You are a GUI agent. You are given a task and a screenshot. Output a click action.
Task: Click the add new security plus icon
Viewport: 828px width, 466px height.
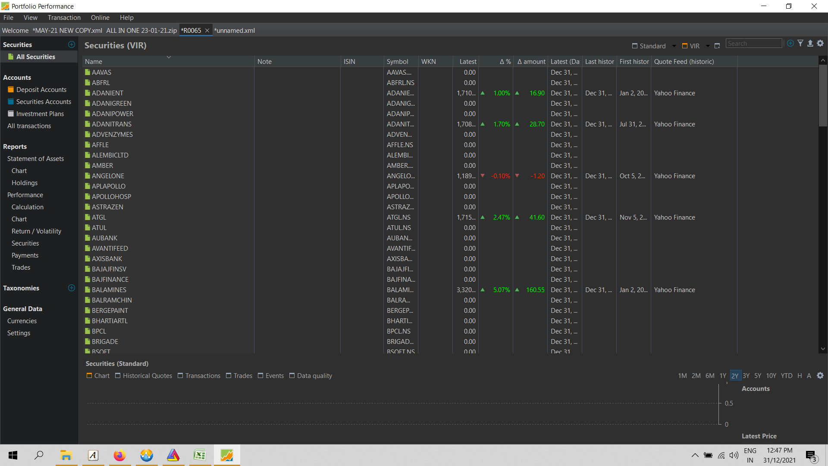point(790,44)
